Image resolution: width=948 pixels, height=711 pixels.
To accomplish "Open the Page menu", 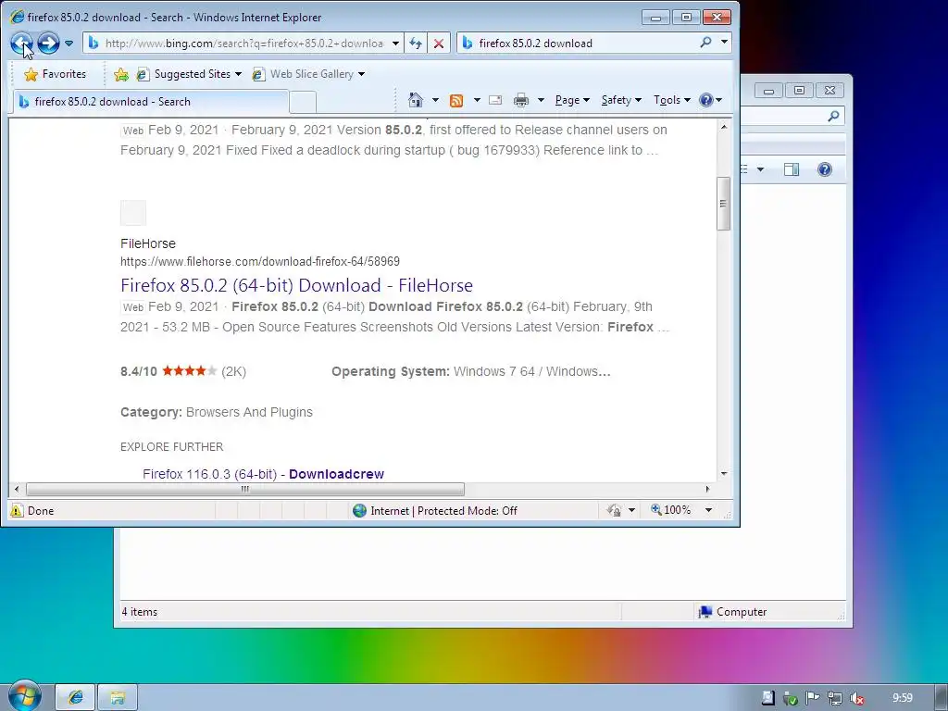I will 572,100.
